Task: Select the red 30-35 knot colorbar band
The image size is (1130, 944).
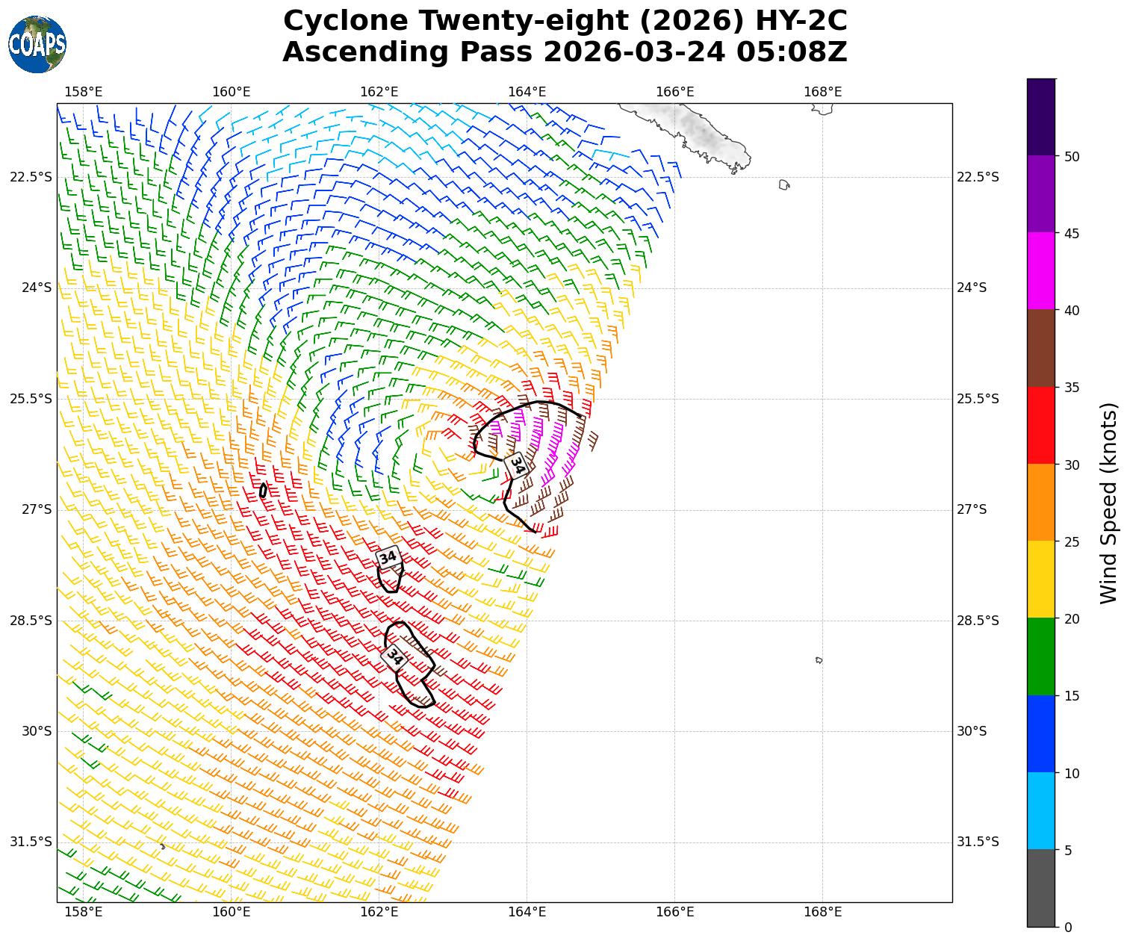Action: tap(1040, 425)
